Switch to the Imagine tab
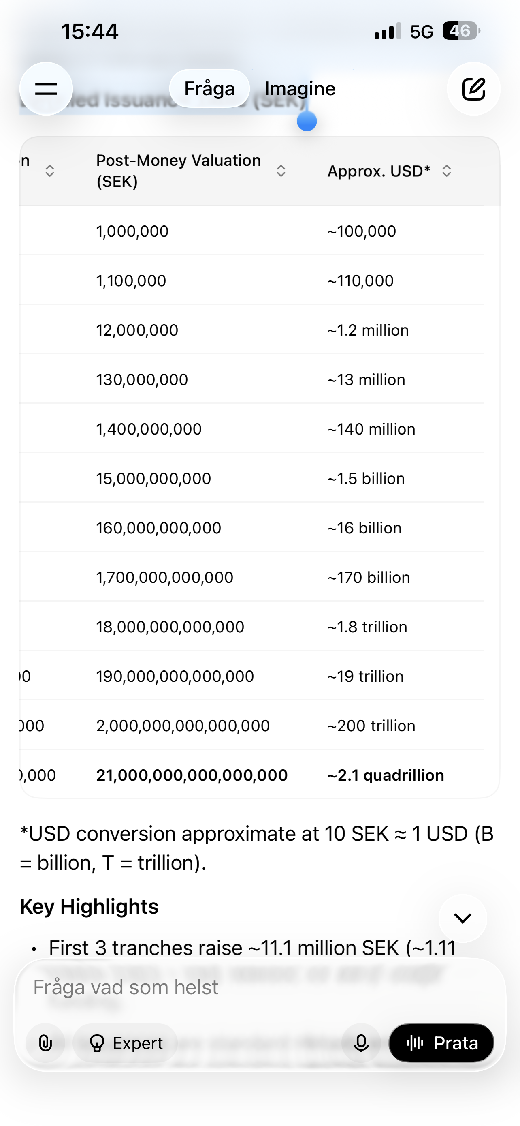This screenshot has width=520, height=1126. (x=300, y=89)
